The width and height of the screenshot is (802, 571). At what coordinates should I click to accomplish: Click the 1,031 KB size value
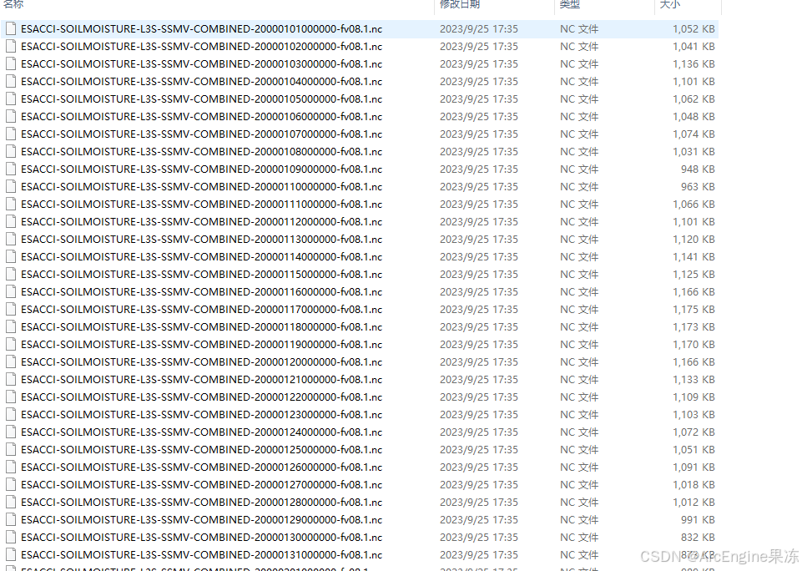click(694, 151)
